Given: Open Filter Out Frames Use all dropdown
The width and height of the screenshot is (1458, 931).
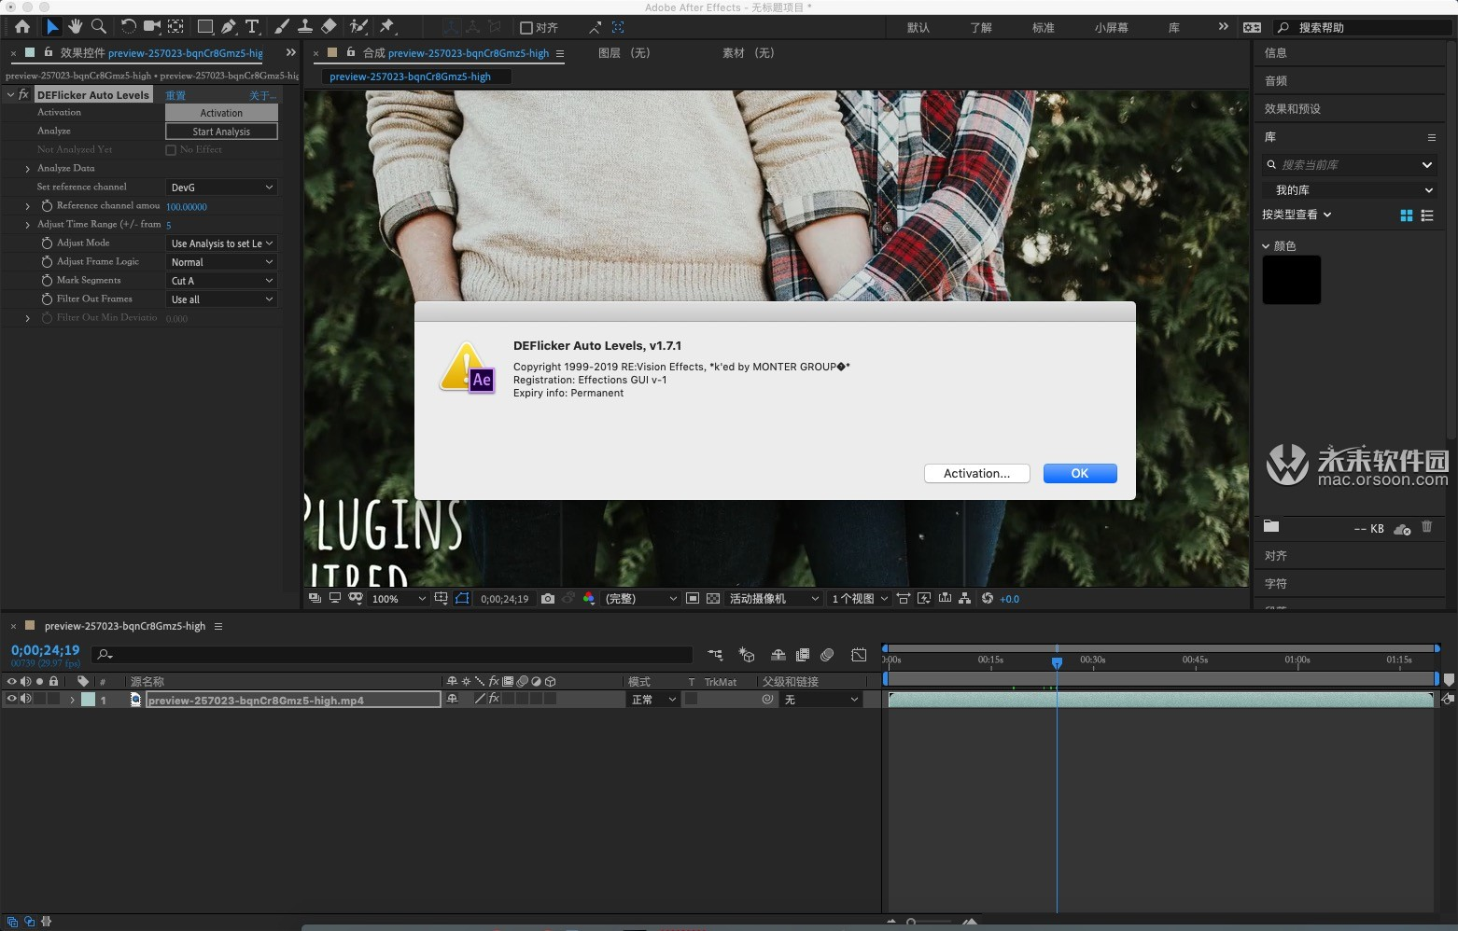Looking at the screenshot, I should [221, 299].
